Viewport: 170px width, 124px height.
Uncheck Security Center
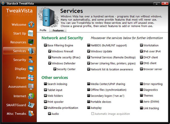(x=55, y=69)
